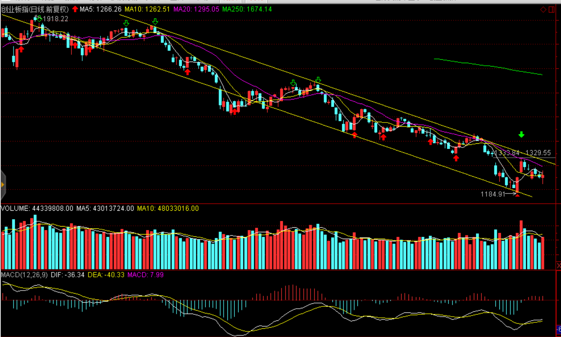Click the red diamond icon at top right

[x=543, y=9]
